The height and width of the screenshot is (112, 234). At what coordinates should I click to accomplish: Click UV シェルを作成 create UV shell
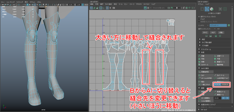coord(206,78)
